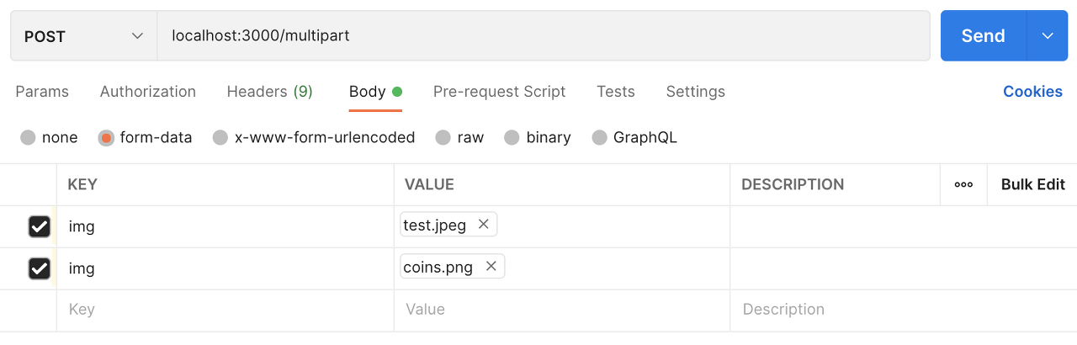This screenshot has width=1077, height=345.
Task: Uncheck the second img row checkbox
Action: click(40, 268)
